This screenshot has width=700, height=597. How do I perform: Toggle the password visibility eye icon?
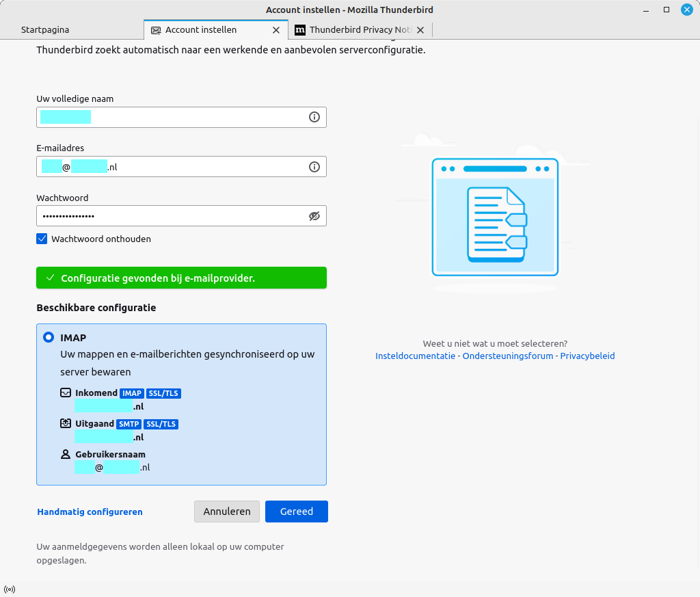coord(314,215)
